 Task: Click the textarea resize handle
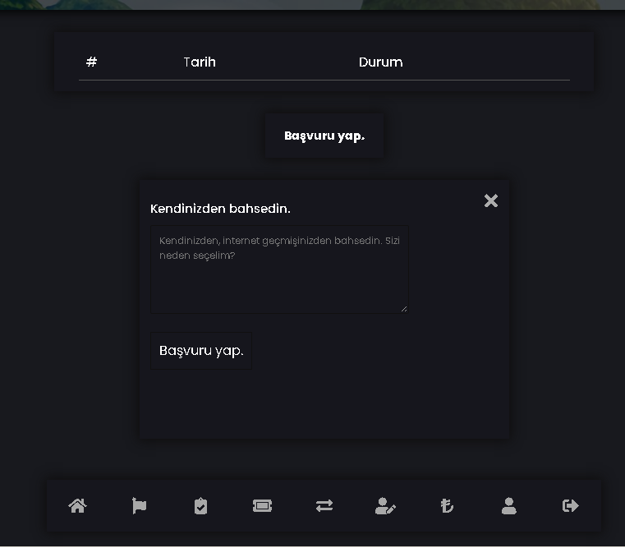click(x=404, y=309)
